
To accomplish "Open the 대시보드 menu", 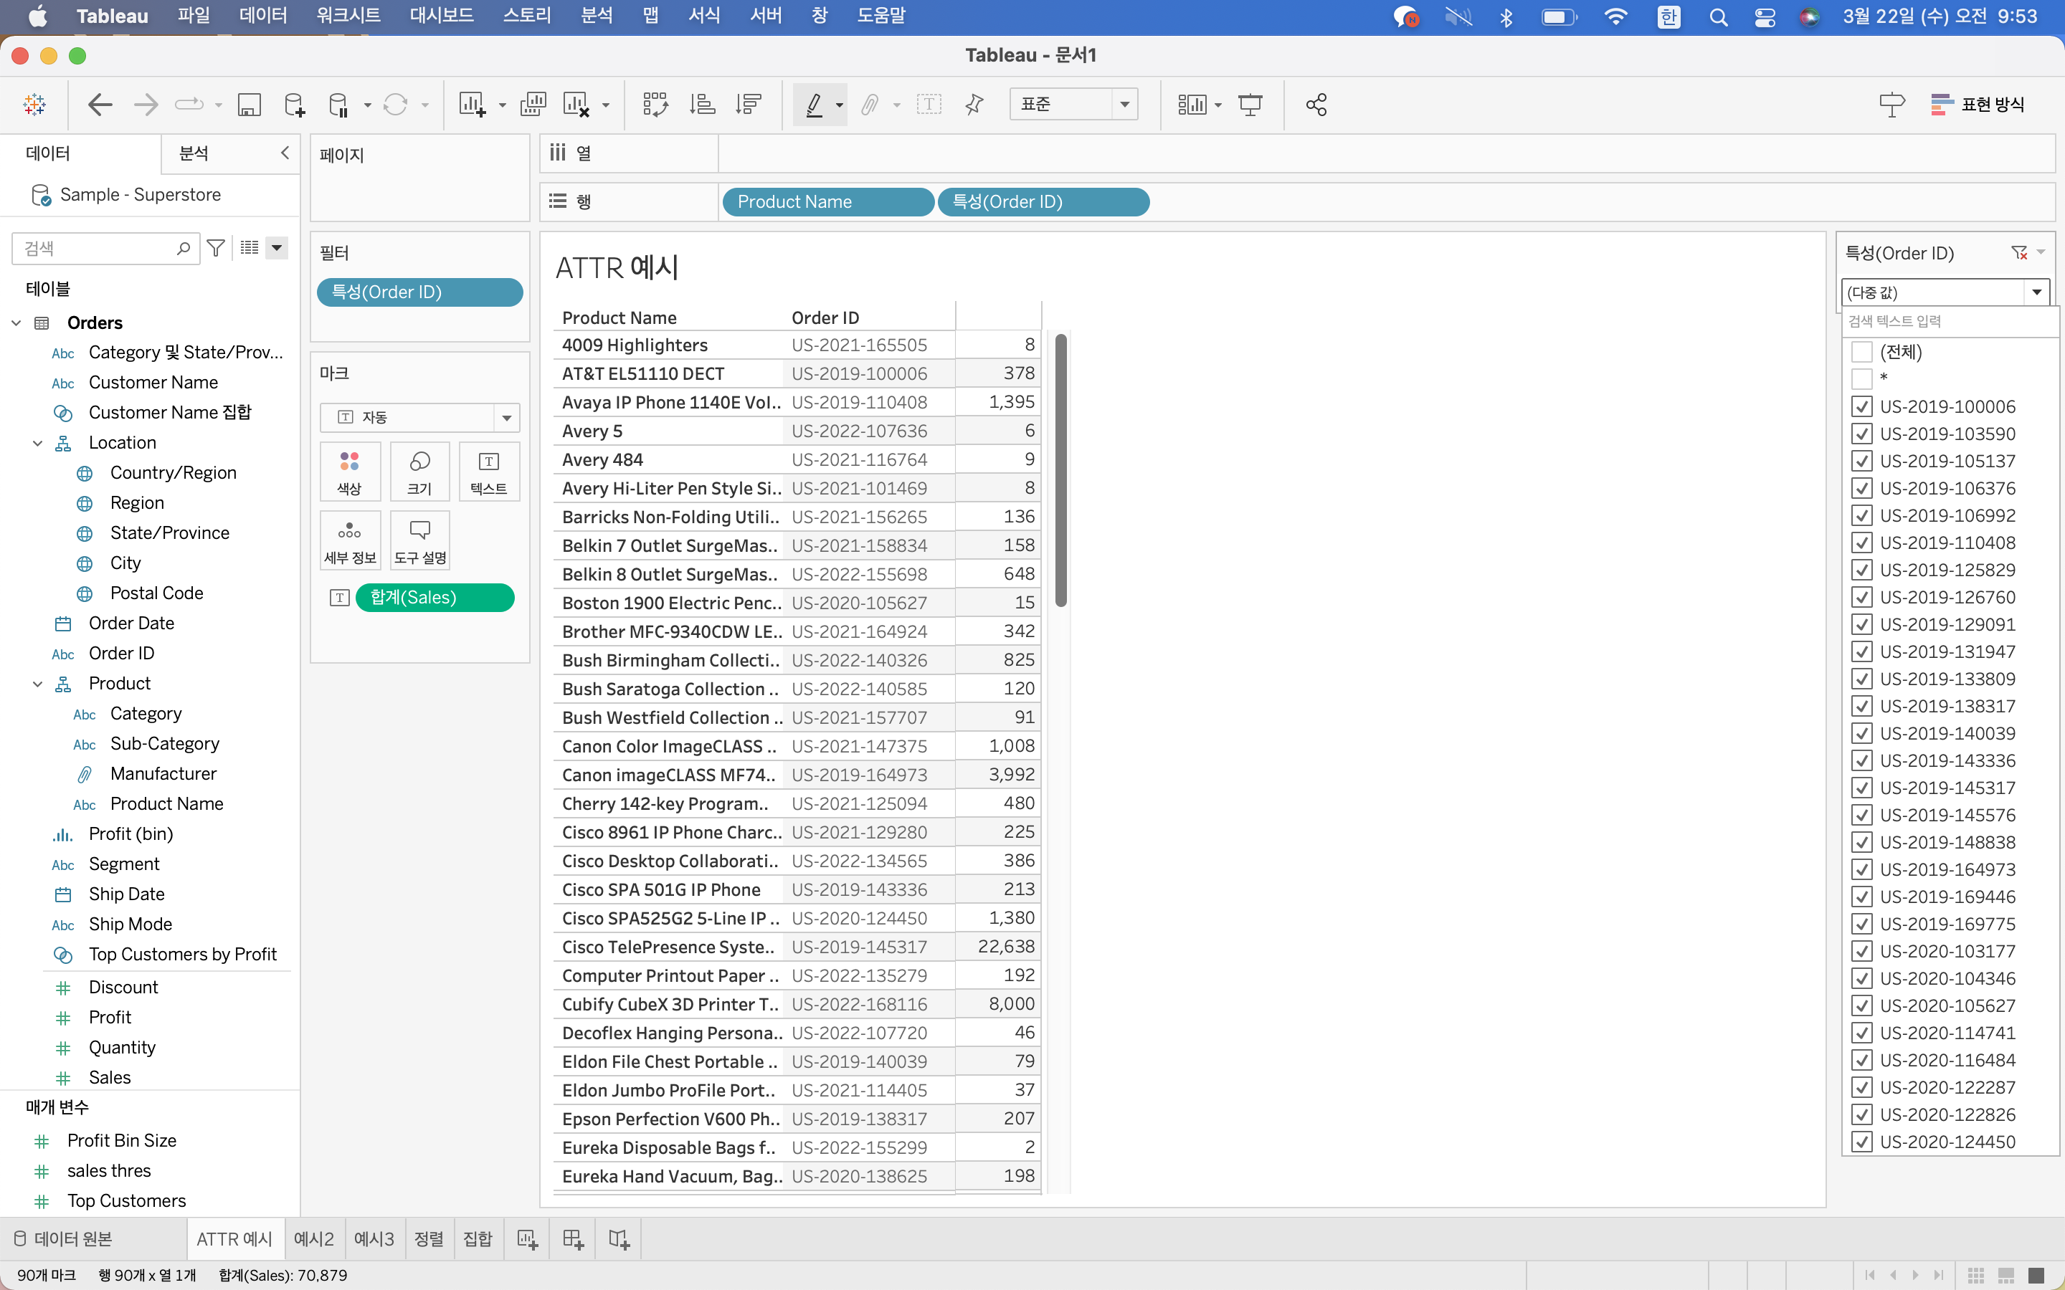I will (441, 16).
